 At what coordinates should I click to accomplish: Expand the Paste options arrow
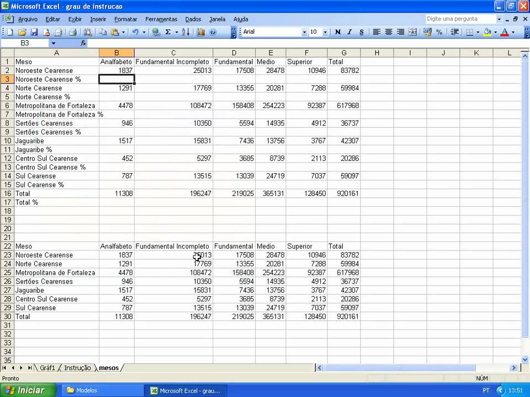coord(123,32)
